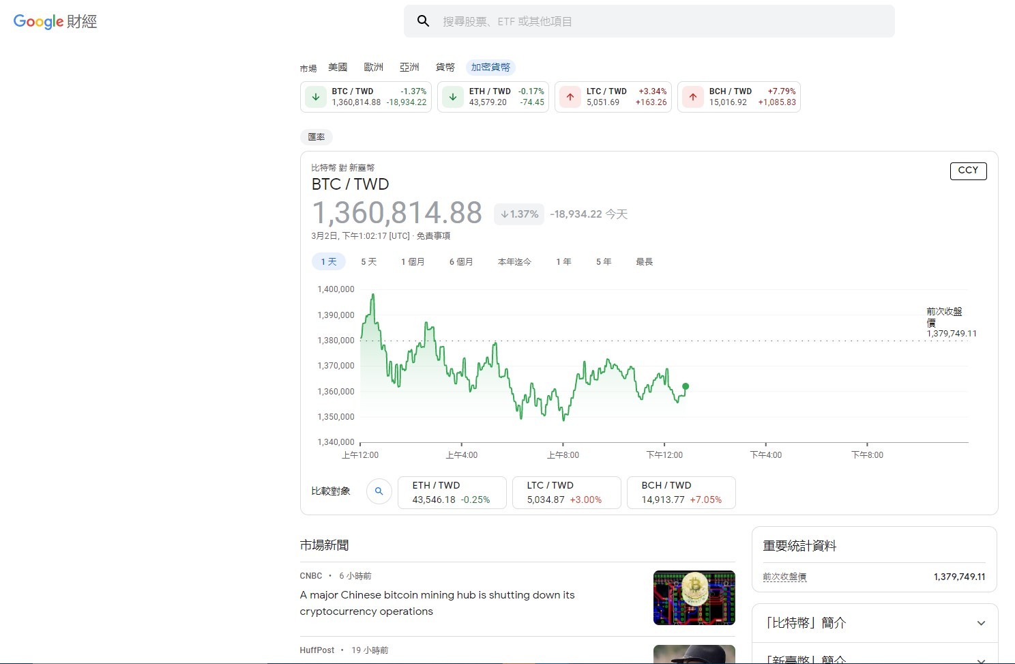Click the HuffPost news source label

(x=317, y=650)
